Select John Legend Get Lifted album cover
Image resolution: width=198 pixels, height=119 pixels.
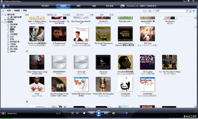(x=125, y=62)
